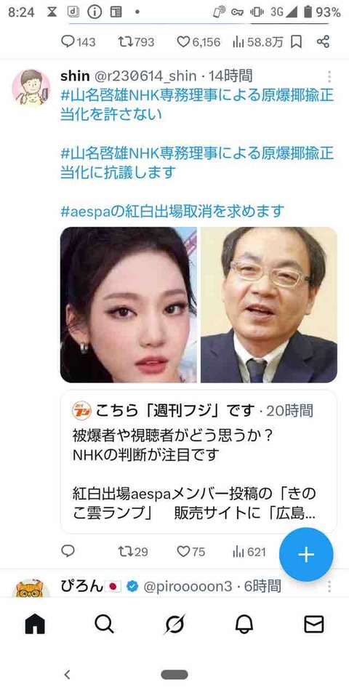Open more options for shin's post
The image size is (349, 698).
point(329,76)
